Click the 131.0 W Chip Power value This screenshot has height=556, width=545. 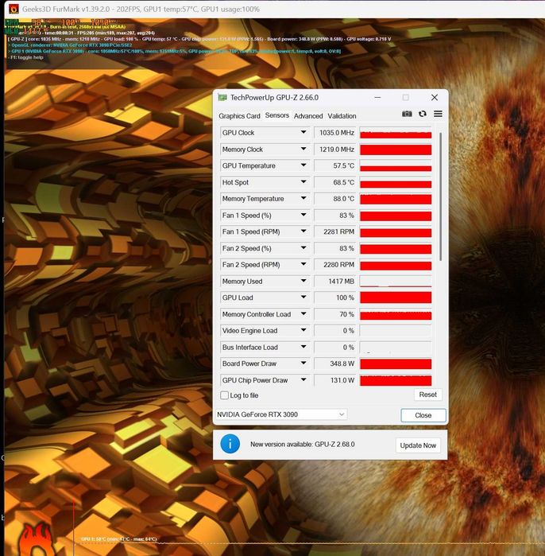click(x=334, y=380)
